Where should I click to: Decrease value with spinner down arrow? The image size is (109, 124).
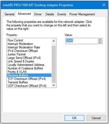100,42
